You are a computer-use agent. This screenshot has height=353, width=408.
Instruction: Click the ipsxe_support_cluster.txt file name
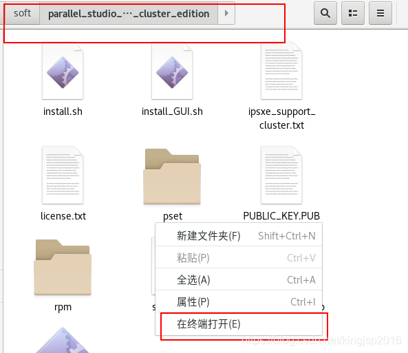(x=281, y=118)
